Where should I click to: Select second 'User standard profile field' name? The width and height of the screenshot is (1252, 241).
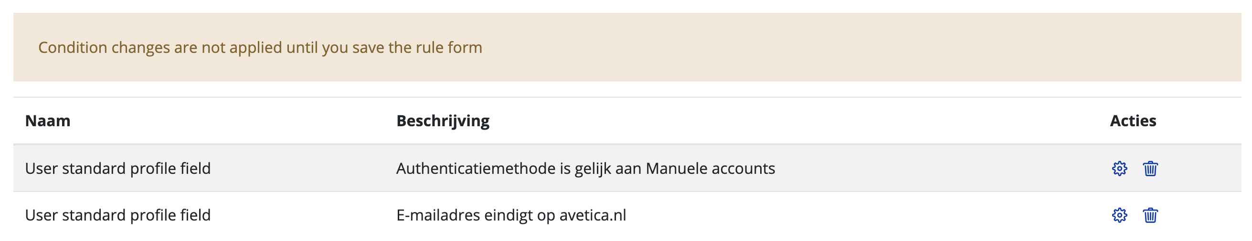click(117, 215)
